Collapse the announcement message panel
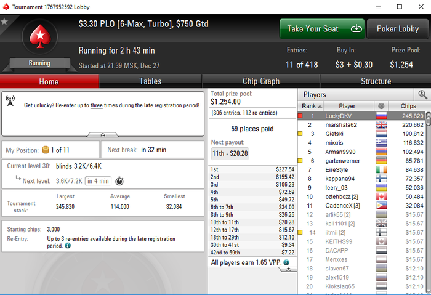431x295 pixels. tap(103, 134)
